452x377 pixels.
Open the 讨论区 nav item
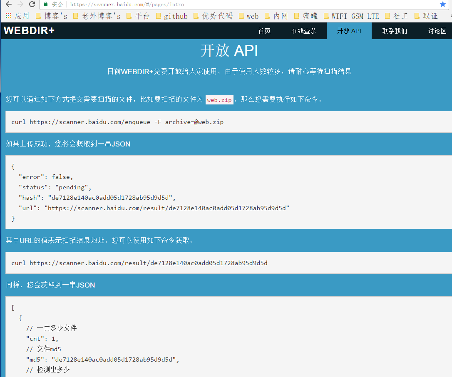point(437,31)
